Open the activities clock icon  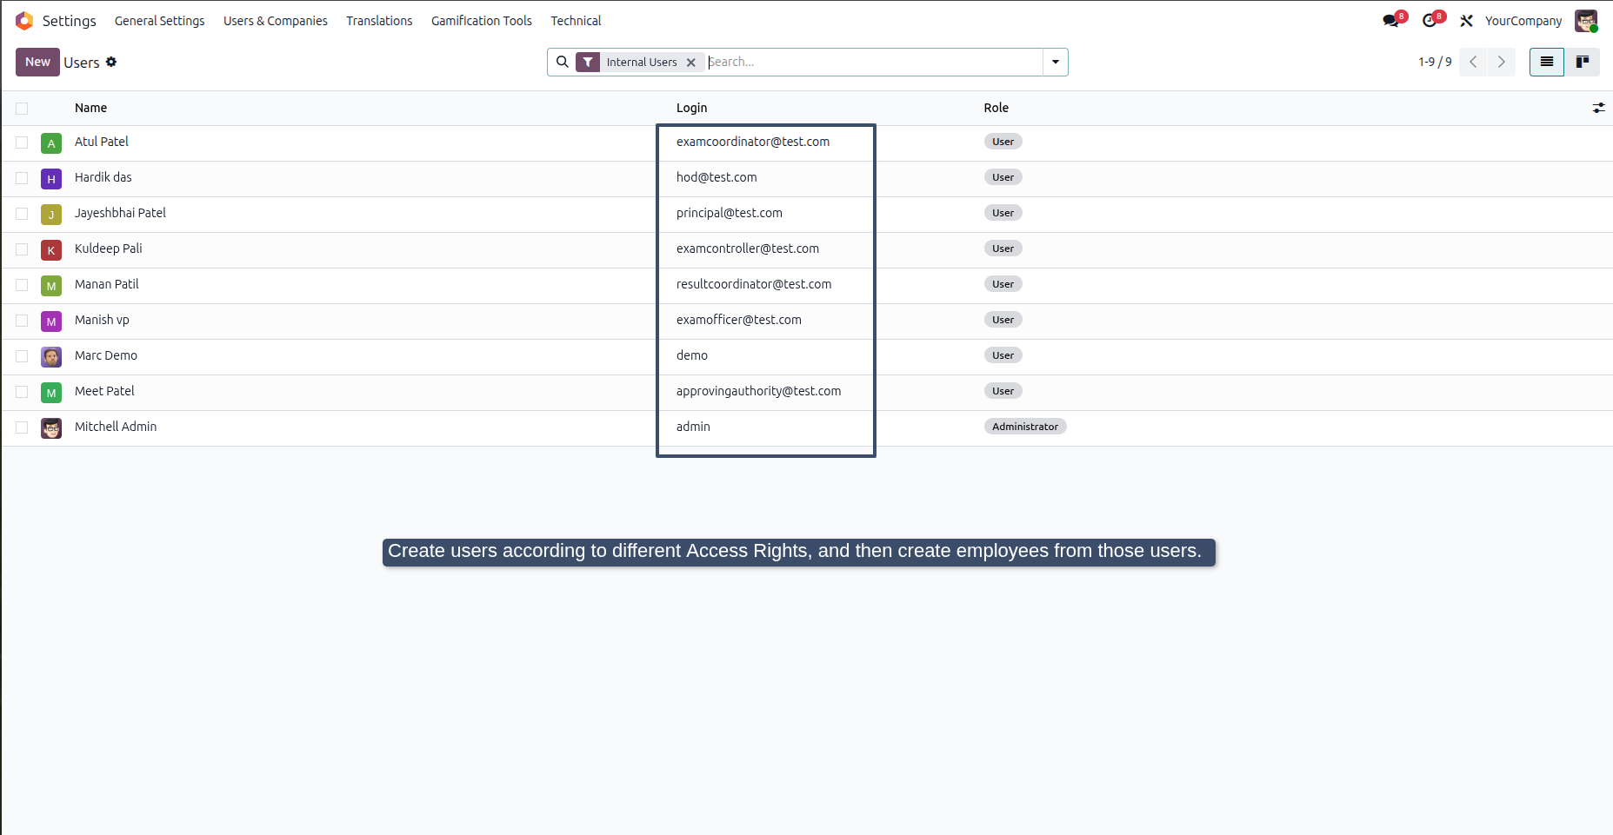[1430, 21]
